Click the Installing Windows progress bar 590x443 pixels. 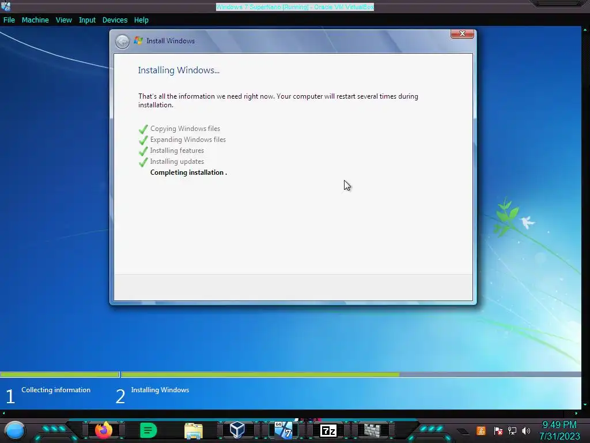pyautogui.click(x=351, y=374)
